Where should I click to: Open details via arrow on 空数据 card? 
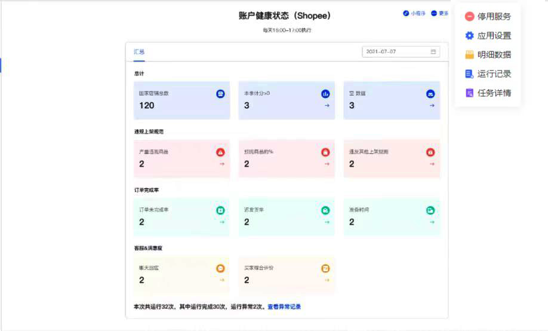click(432, 105)
